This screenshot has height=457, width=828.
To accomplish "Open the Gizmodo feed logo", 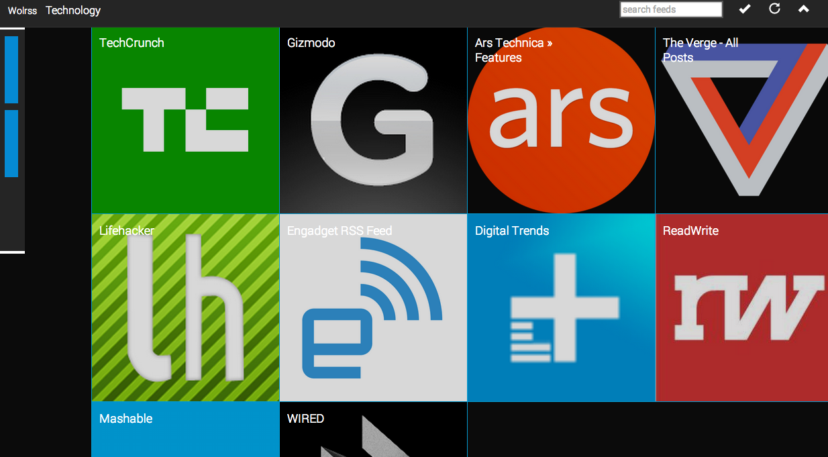I will coord(373,121).
